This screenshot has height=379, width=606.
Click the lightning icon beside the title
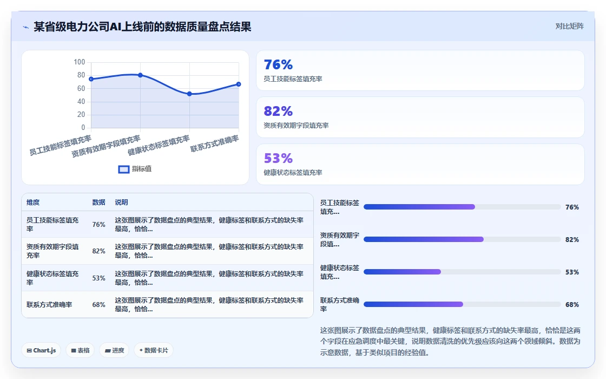[x=25, y=27]
